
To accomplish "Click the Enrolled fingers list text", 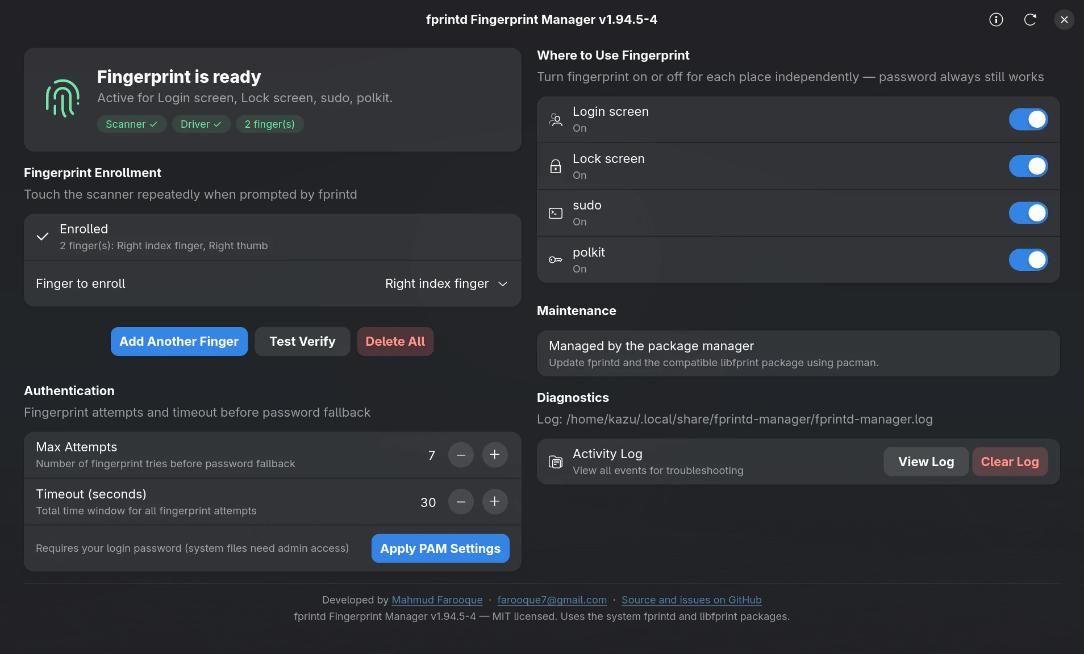I will coord(164,246).
